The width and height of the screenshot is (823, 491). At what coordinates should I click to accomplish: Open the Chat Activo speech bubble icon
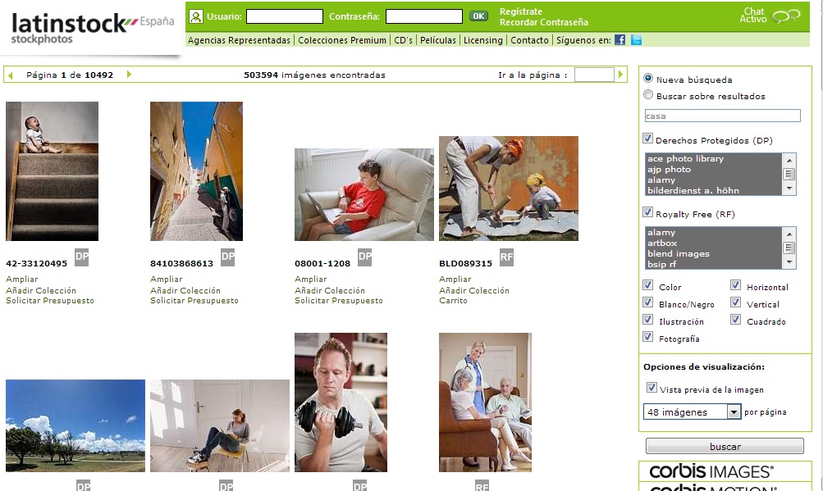click(x=786, y=16)
